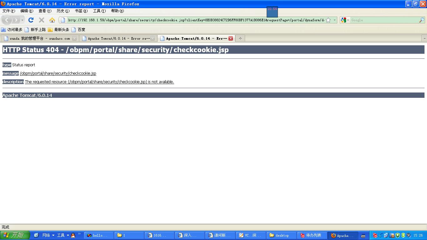Open the 编辑 menu
The height and width of the screenshot is (240, 427).
27,11
